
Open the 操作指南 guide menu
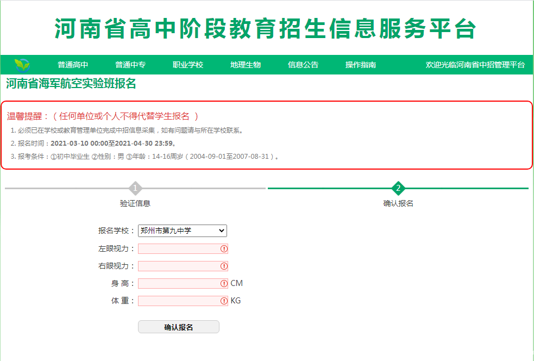(x=361, y=65)
